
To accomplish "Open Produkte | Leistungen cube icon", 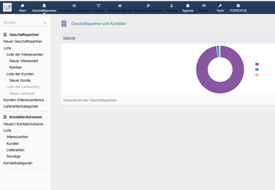I will click(74, 6).
